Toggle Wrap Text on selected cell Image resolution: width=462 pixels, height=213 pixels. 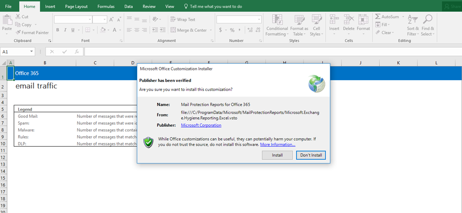183,20
